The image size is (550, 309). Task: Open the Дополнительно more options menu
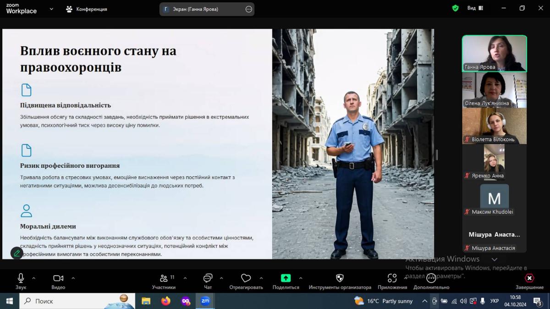coord(431,281)
